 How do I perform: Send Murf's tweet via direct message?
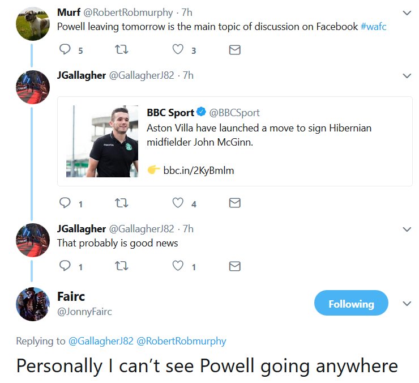(x=234, y=50)
